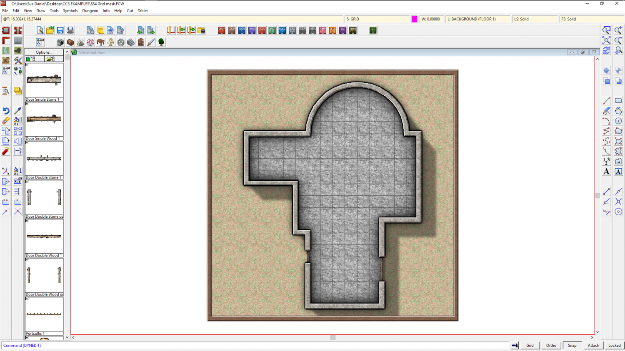Open the W: 0.00000 line width selector
This screenshot has width=625, height=351.
coord(432,19)
